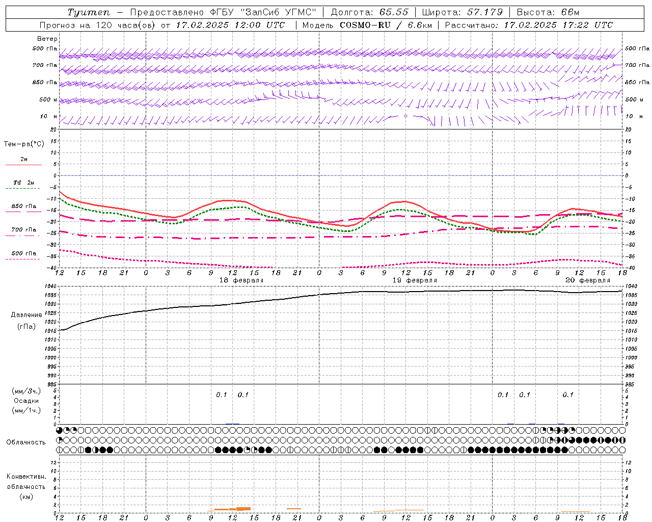Click "Прогноз на 120 часа(ов)" forecast length text
The height and width of the screenshot is (522, 652).
[x=97, y=25]
